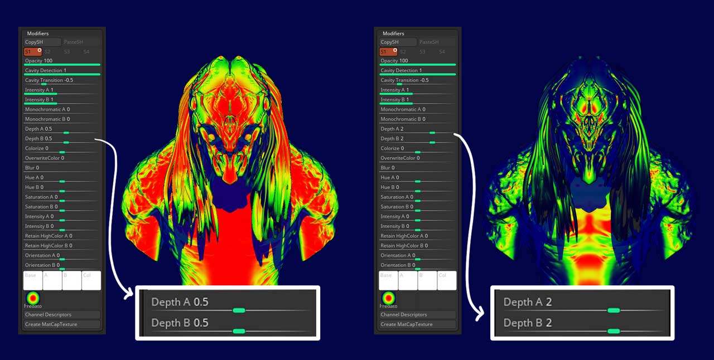Click the Retain HighColor A slider in the left panel
714x360 pixels.
pos(62,237)
